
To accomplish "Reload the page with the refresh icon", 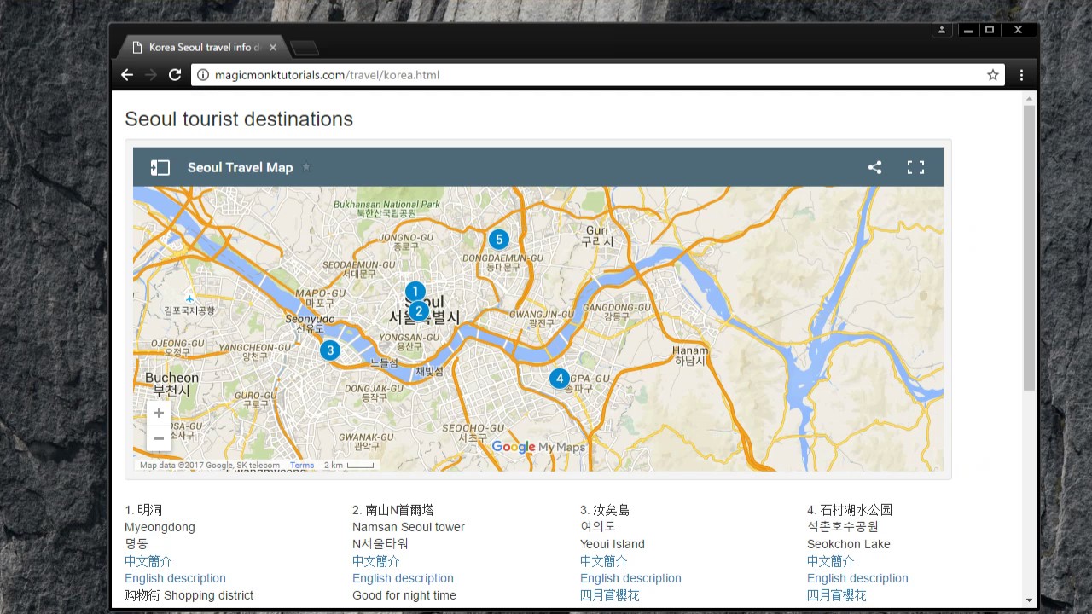I will [175, 75].
